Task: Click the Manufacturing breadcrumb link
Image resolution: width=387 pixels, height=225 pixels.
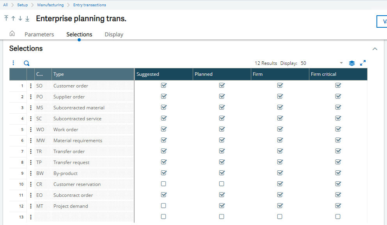Action: click(x=50, y=5)
